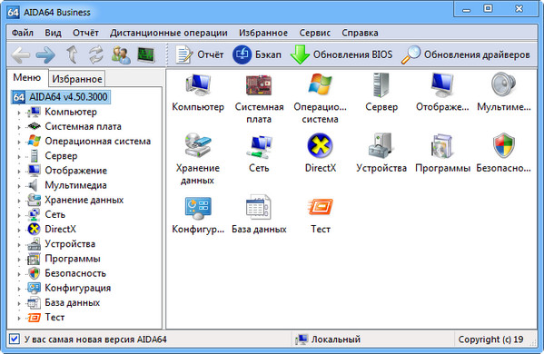The height and width of the screenshot is (354, 544).
Task: Open the green monitor diagnostics toolbar icon
Action: 146,54
